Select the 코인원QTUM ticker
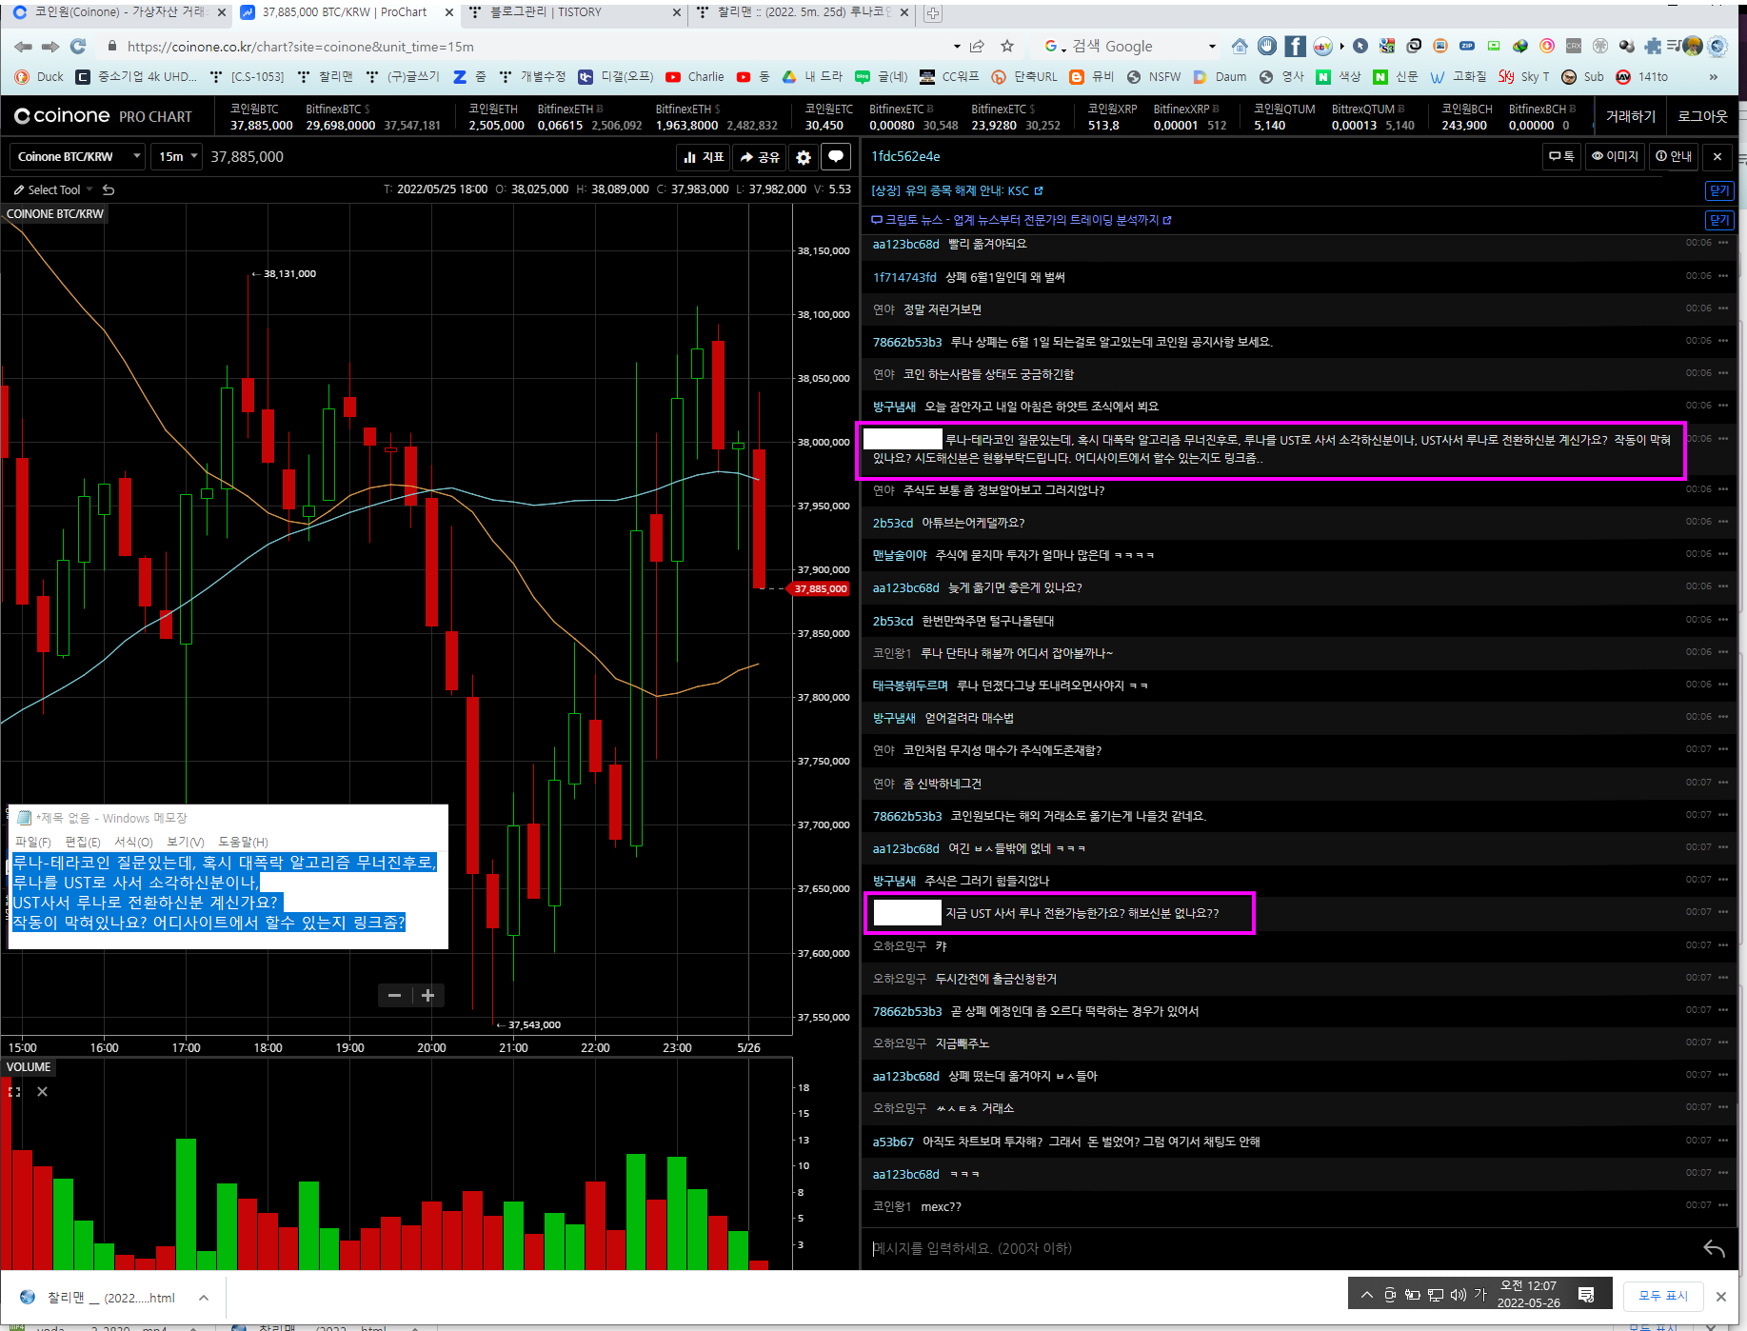 [x=1283, y=117]
